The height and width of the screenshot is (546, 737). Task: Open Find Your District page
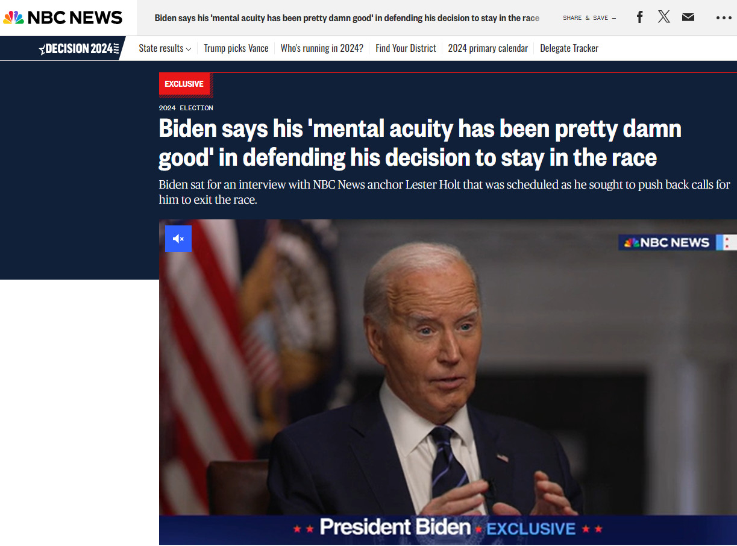pyautogui.click(x=406, y=48)
